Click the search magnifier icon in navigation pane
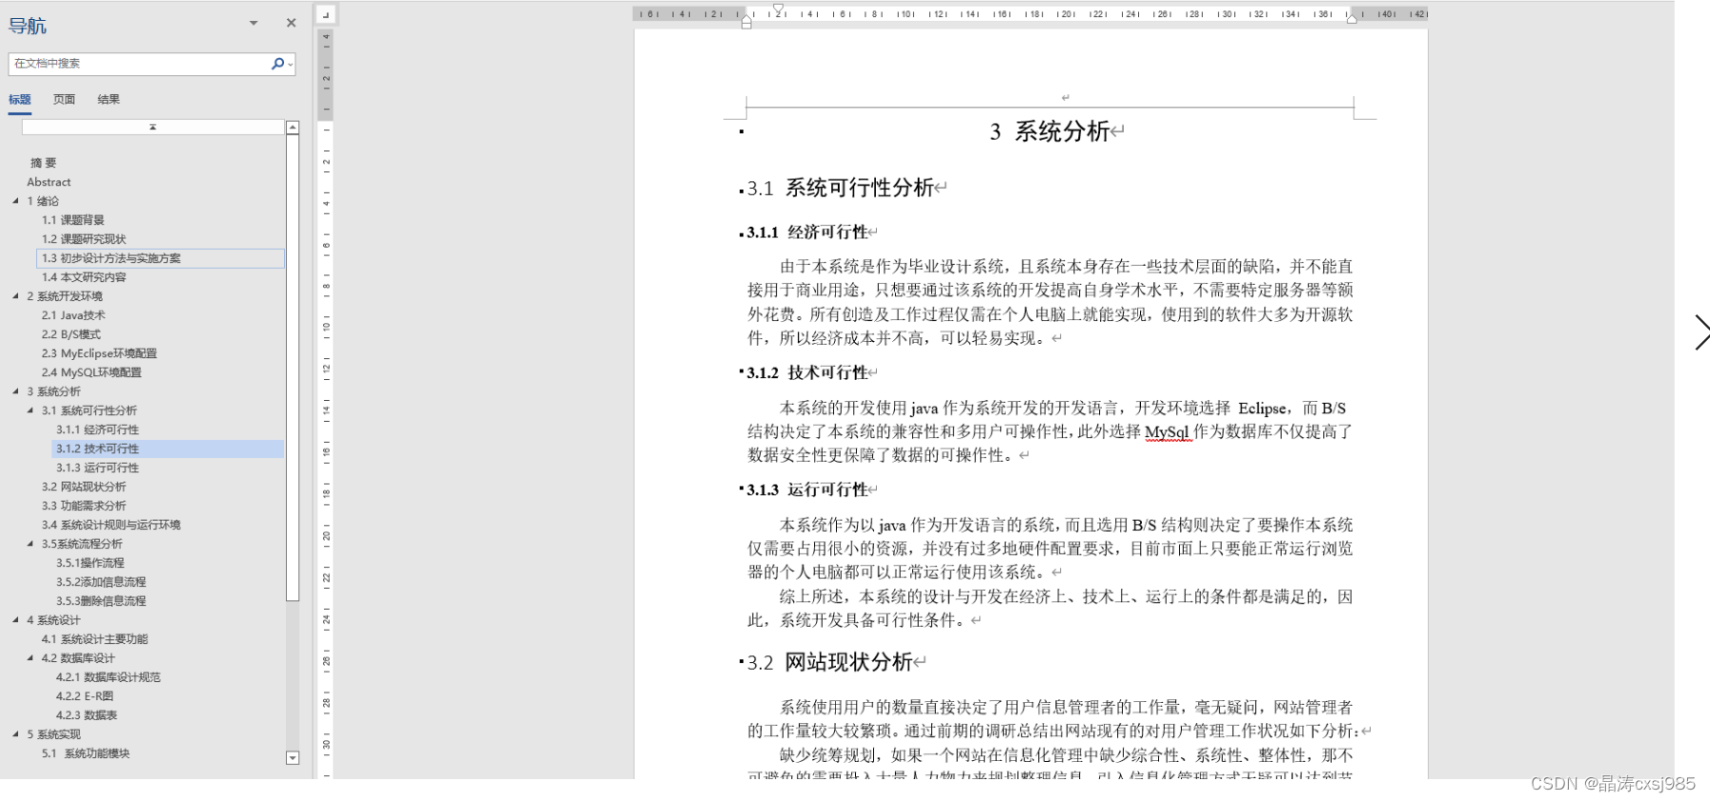1710x802 pixels. [276, 64]
